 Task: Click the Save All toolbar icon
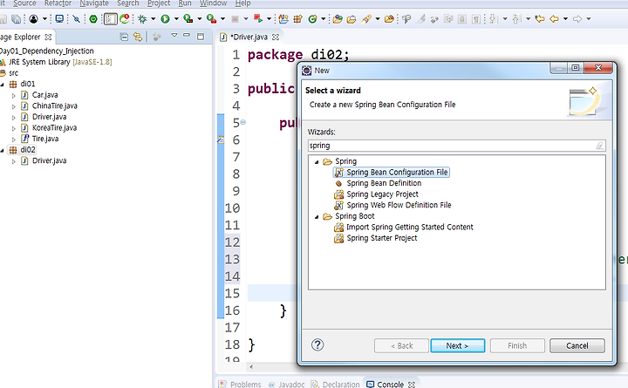pos(17,19)
